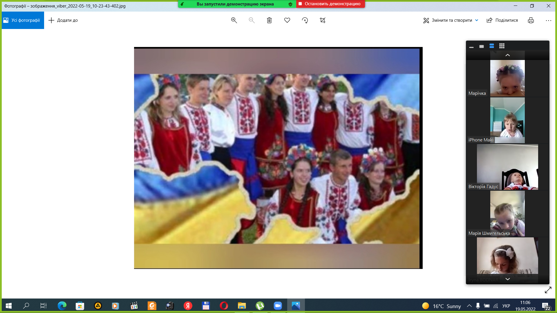The image size is (557, 313).
Task: Open the yellow triangle app on taskbar
Action: coord(98,305)
